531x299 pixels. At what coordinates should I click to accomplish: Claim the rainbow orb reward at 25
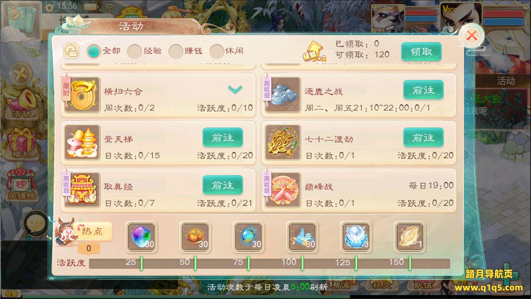click(141, 237)
